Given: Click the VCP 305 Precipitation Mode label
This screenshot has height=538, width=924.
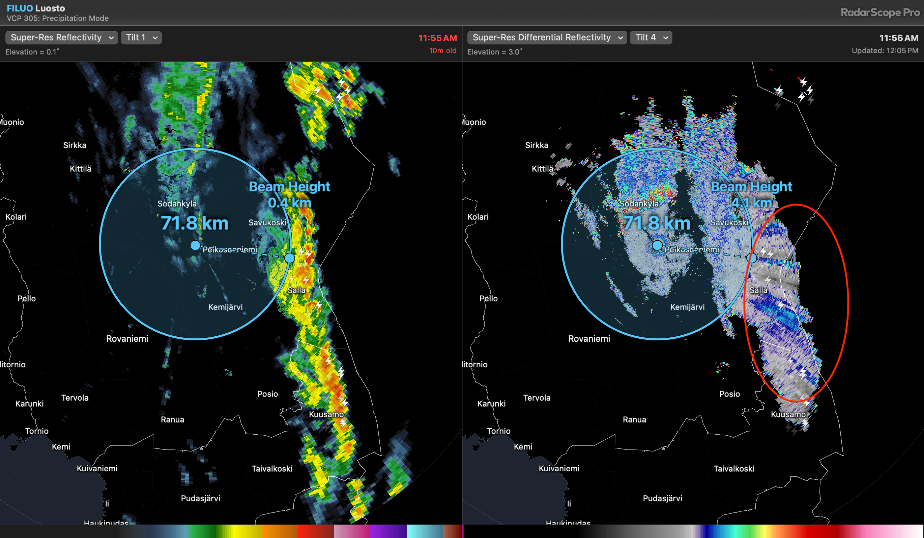Looking at the screenshot, I should (x=58, y=18).
